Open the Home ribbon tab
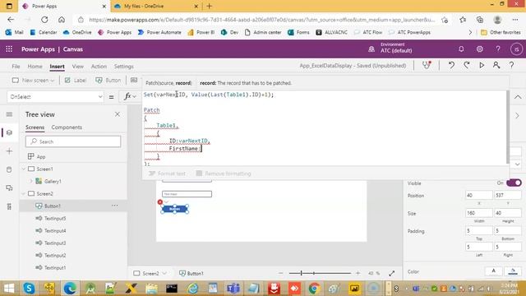This screenshot has width=526, height=296. (35, 66)
